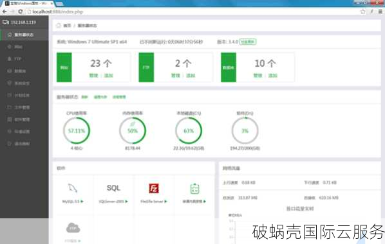Click the green update button beside version 3.4.0
The height and width of the screenshot is (244, 385).
pos(248,42)
